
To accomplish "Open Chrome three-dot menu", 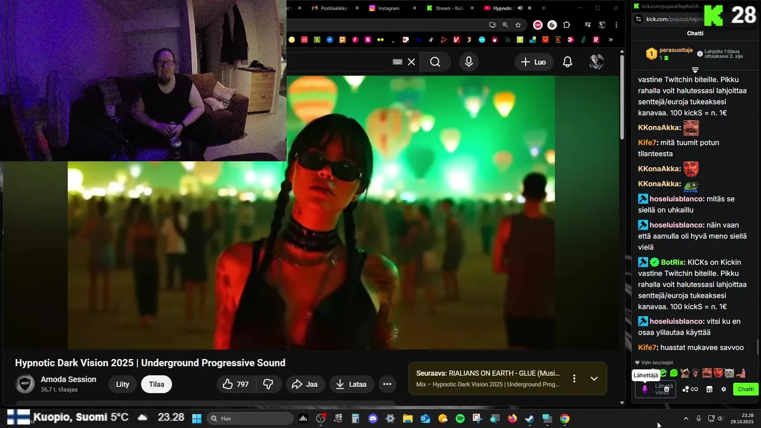I will (616, 25).
